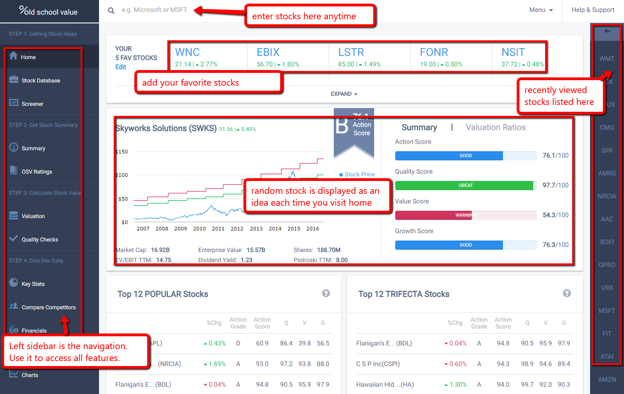Collapse the recently viewed sidebar arrow
Image resolution: width=624 pixels, height=394 pixels.
tap(607, 31)
